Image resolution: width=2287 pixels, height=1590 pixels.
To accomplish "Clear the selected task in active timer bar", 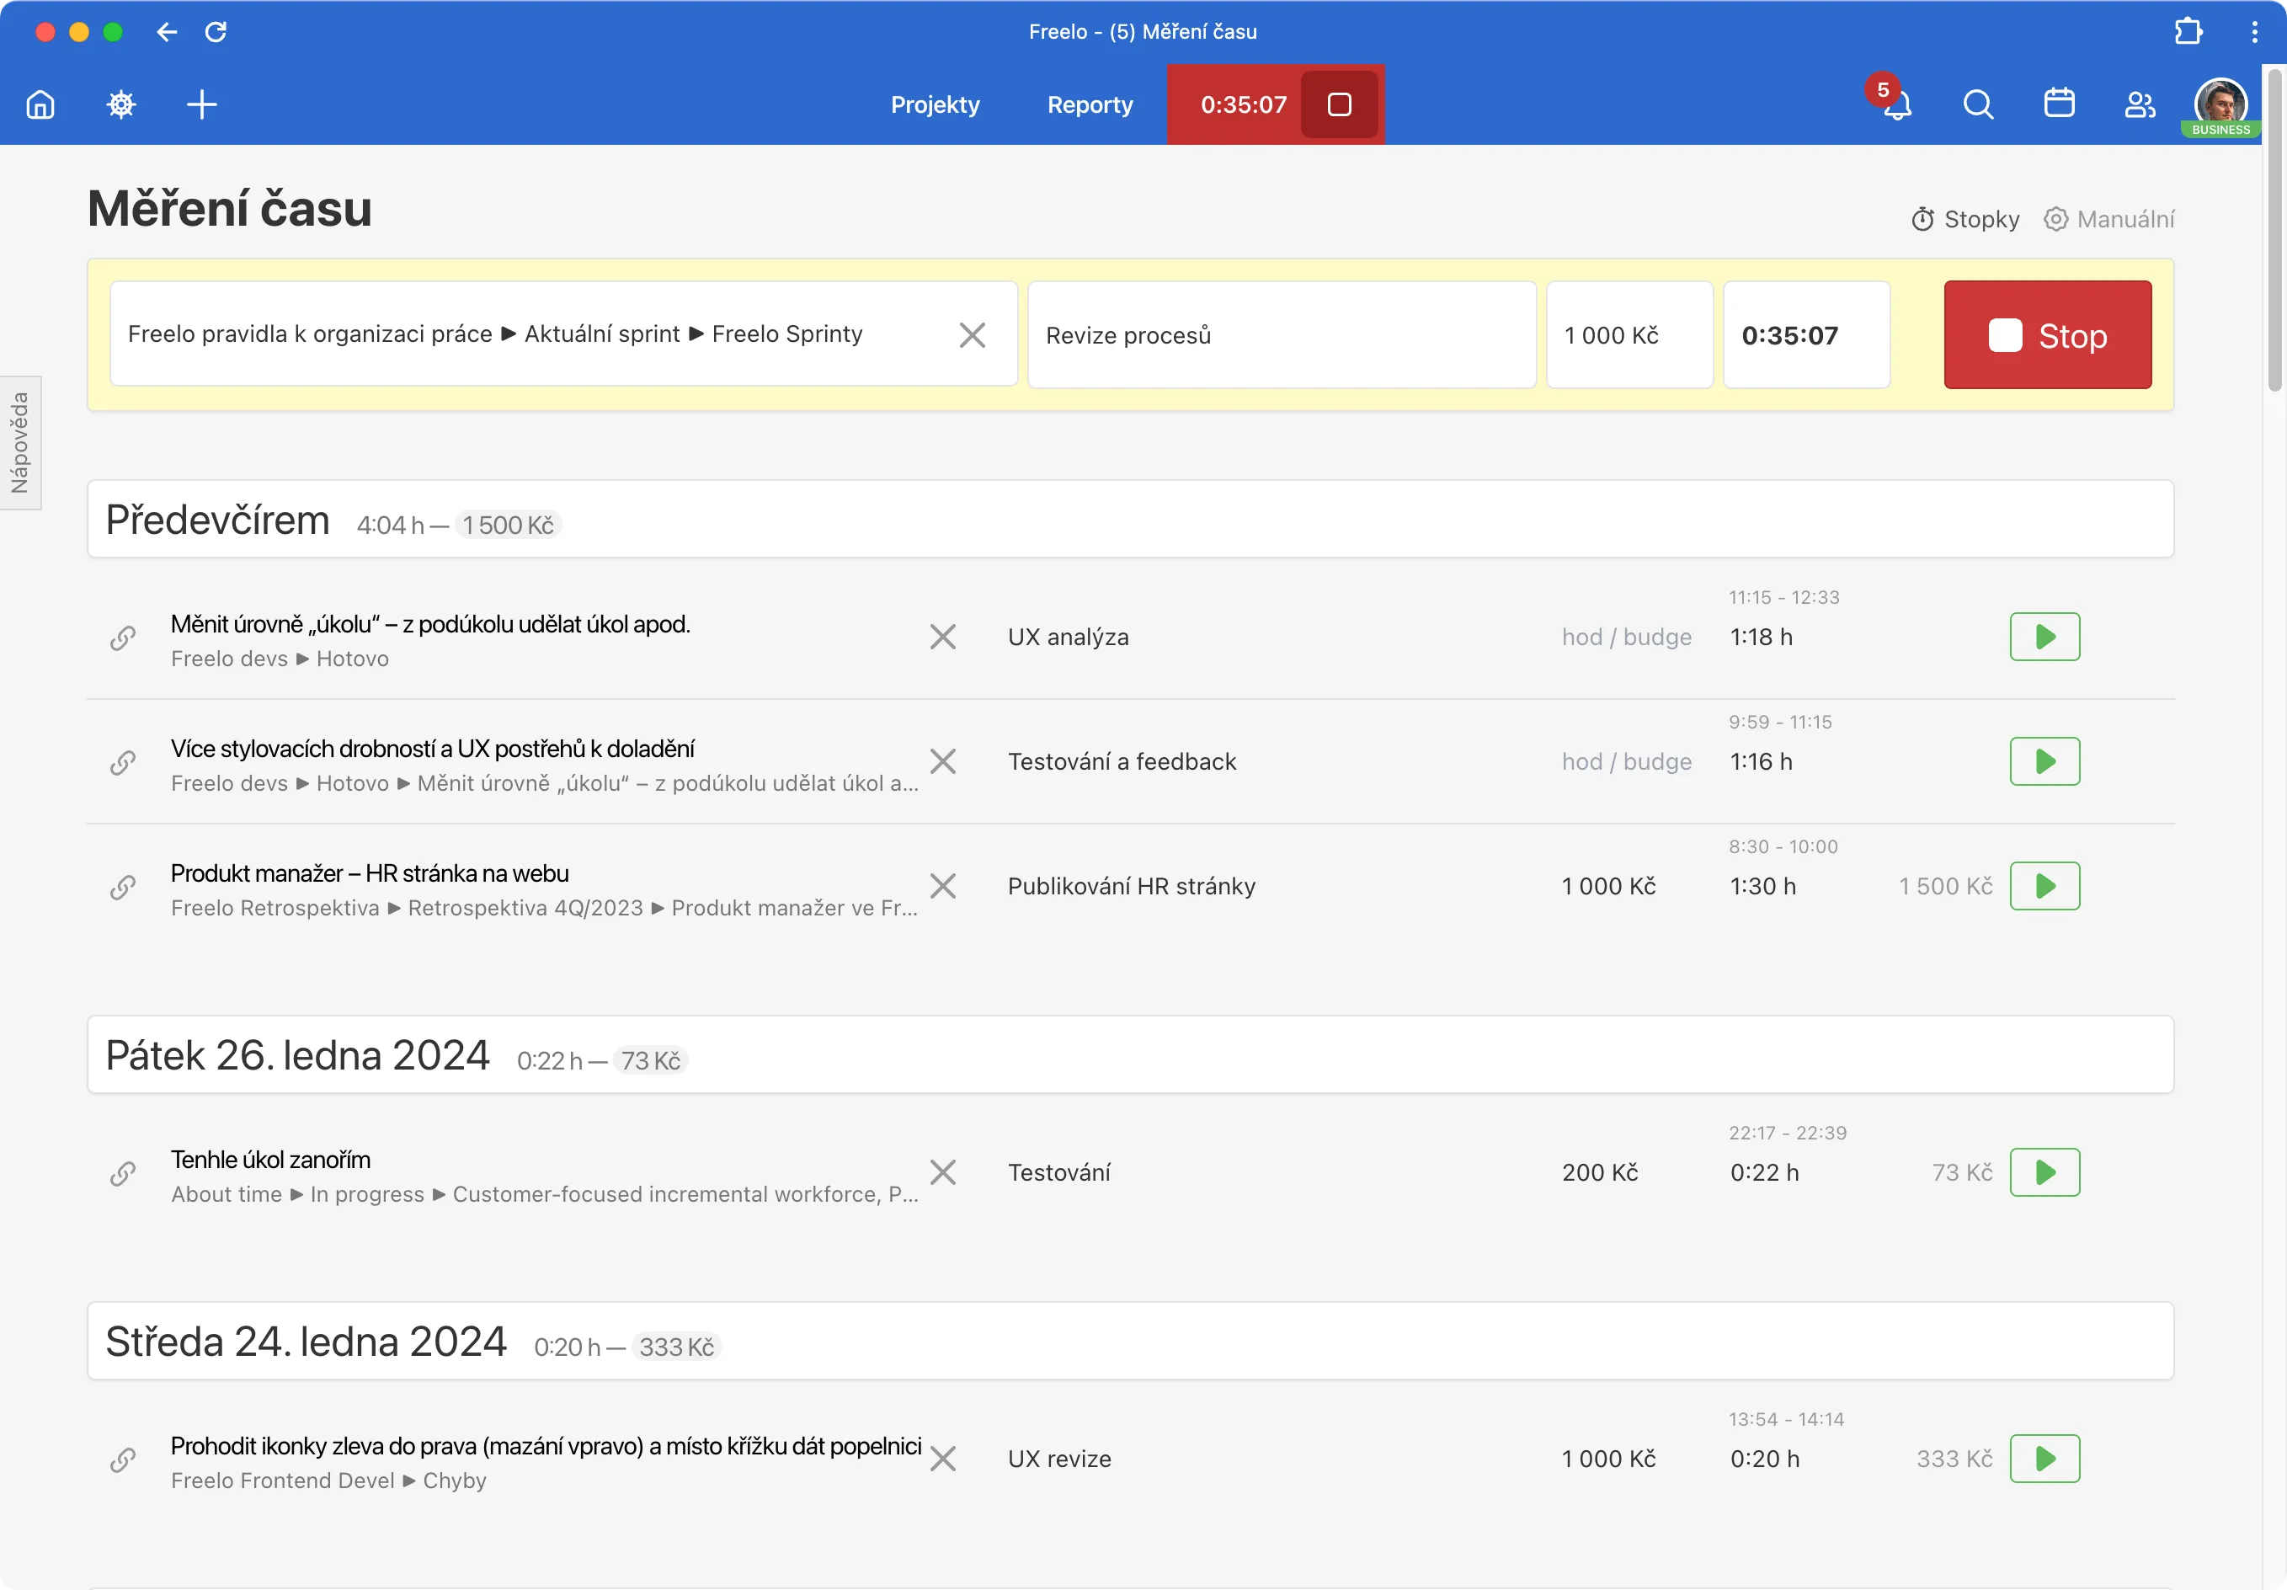I will [x=973, y=334].
